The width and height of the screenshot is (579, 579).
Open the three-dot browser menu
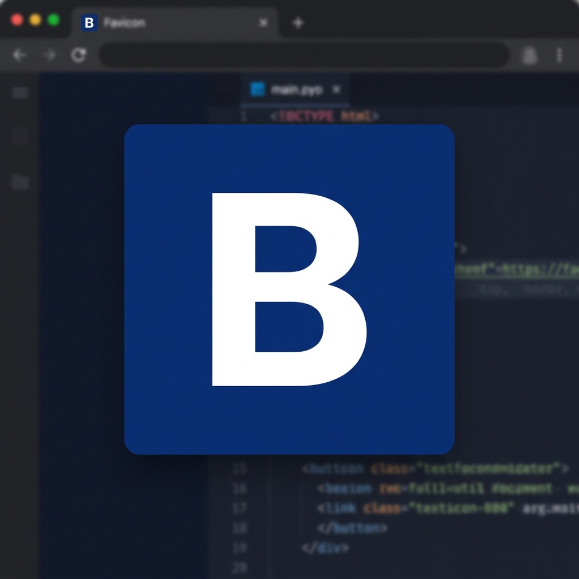[559, 55]
